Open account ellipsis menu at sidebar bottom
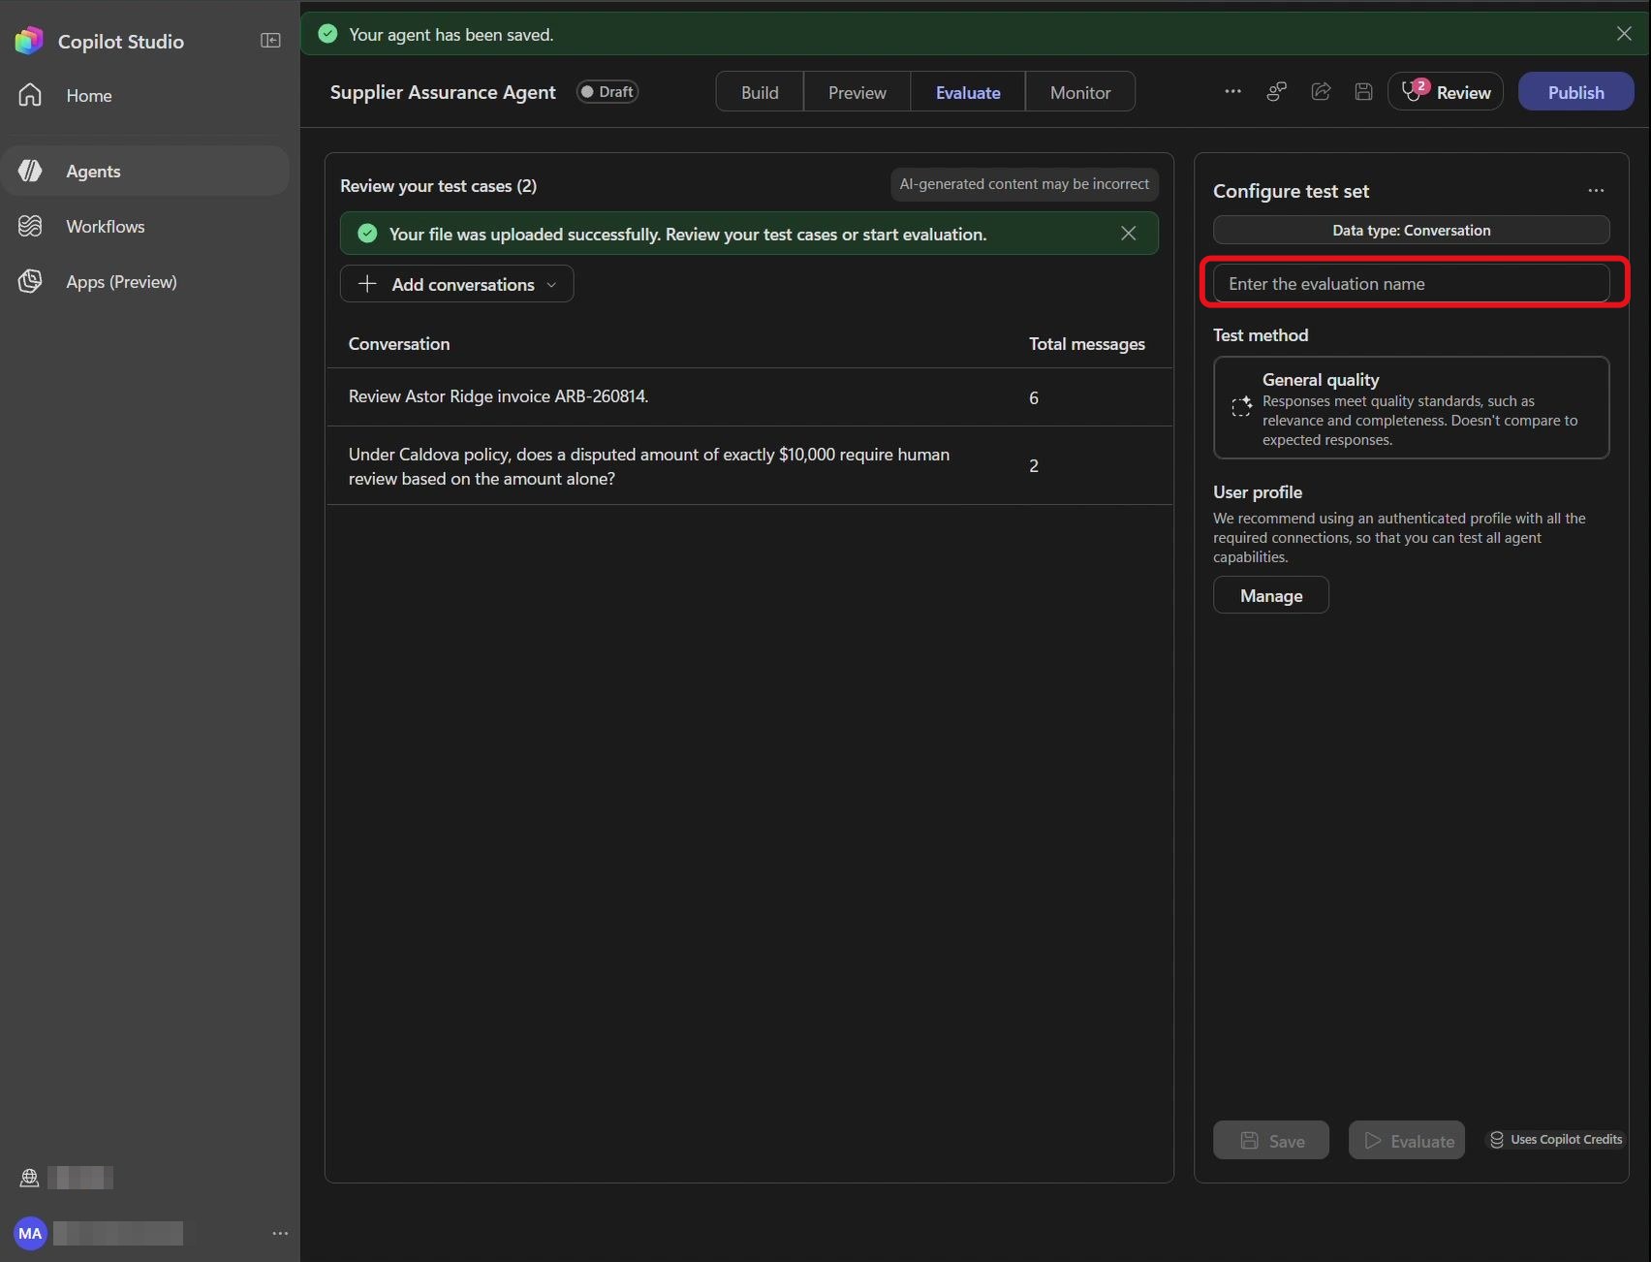This screenshot has width=1651, height=1262. click(280, 1233)
